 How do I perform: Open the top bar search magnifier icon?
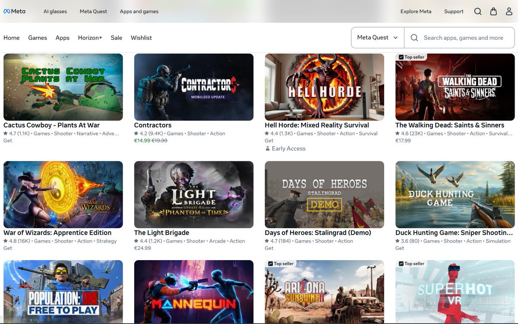[478, 12]
